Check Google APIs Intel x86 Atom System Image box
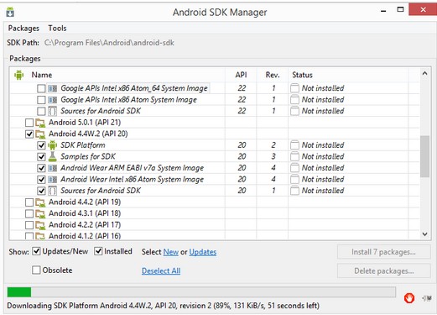Screen dimensions: 437x315 pyautogui.click(x=41, y=100)
